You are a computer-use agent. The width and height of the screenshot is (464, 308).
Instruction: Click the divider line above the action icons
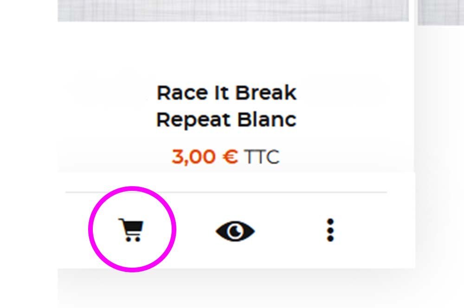tap(226, 192)
